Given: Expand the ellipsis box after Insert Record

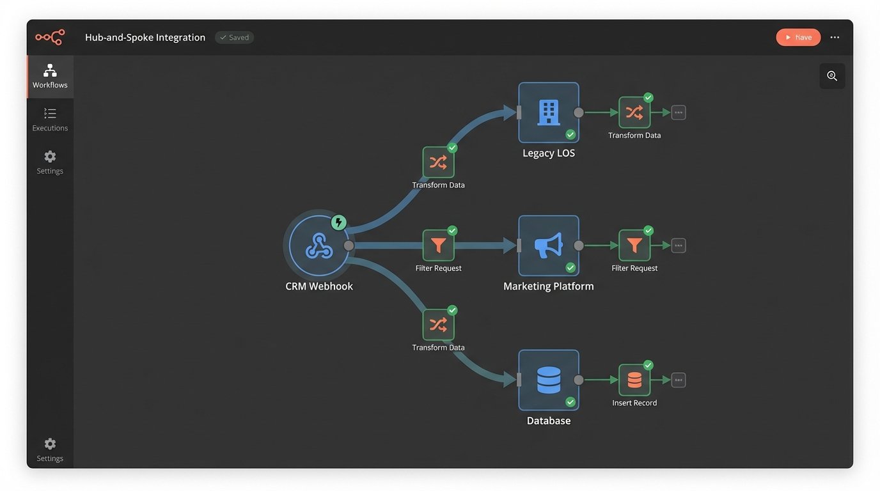Looking at the screenshot, I should (677, 379).
